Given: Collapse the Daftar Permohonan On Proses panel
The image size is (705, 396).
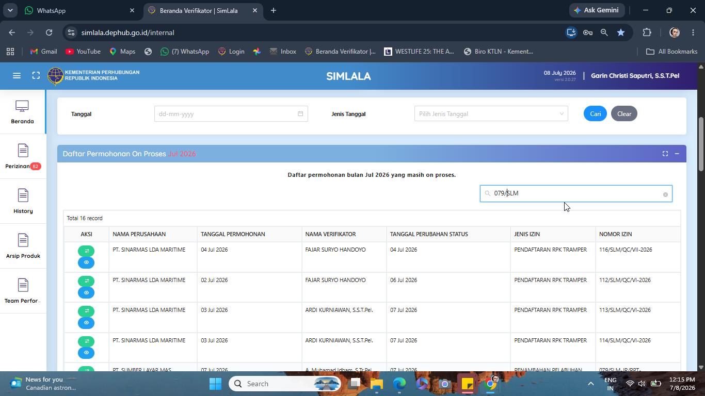Looking at the screenshot, I should click(x=677, y=154).
